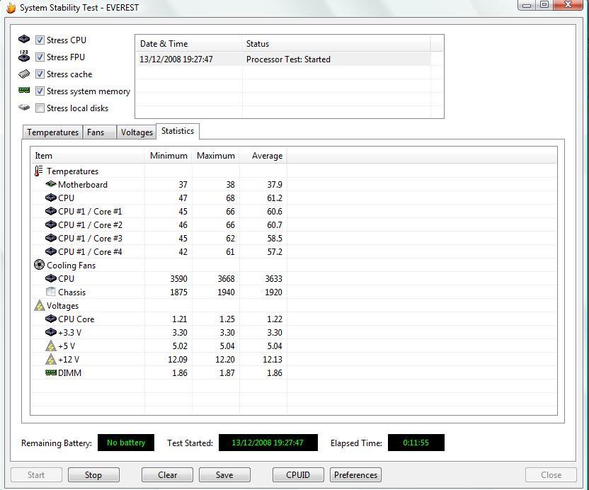The width and height of the screenshot is (589, 490).
Task: Click the chip icon for Core #3 row
Action: tap(51, 238)
